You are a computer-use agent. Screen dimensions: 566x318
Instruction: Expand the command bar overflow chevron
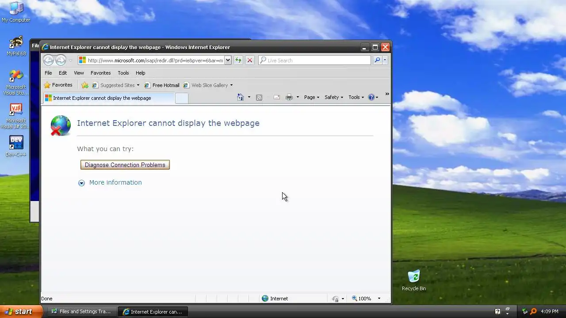(387, 94)
